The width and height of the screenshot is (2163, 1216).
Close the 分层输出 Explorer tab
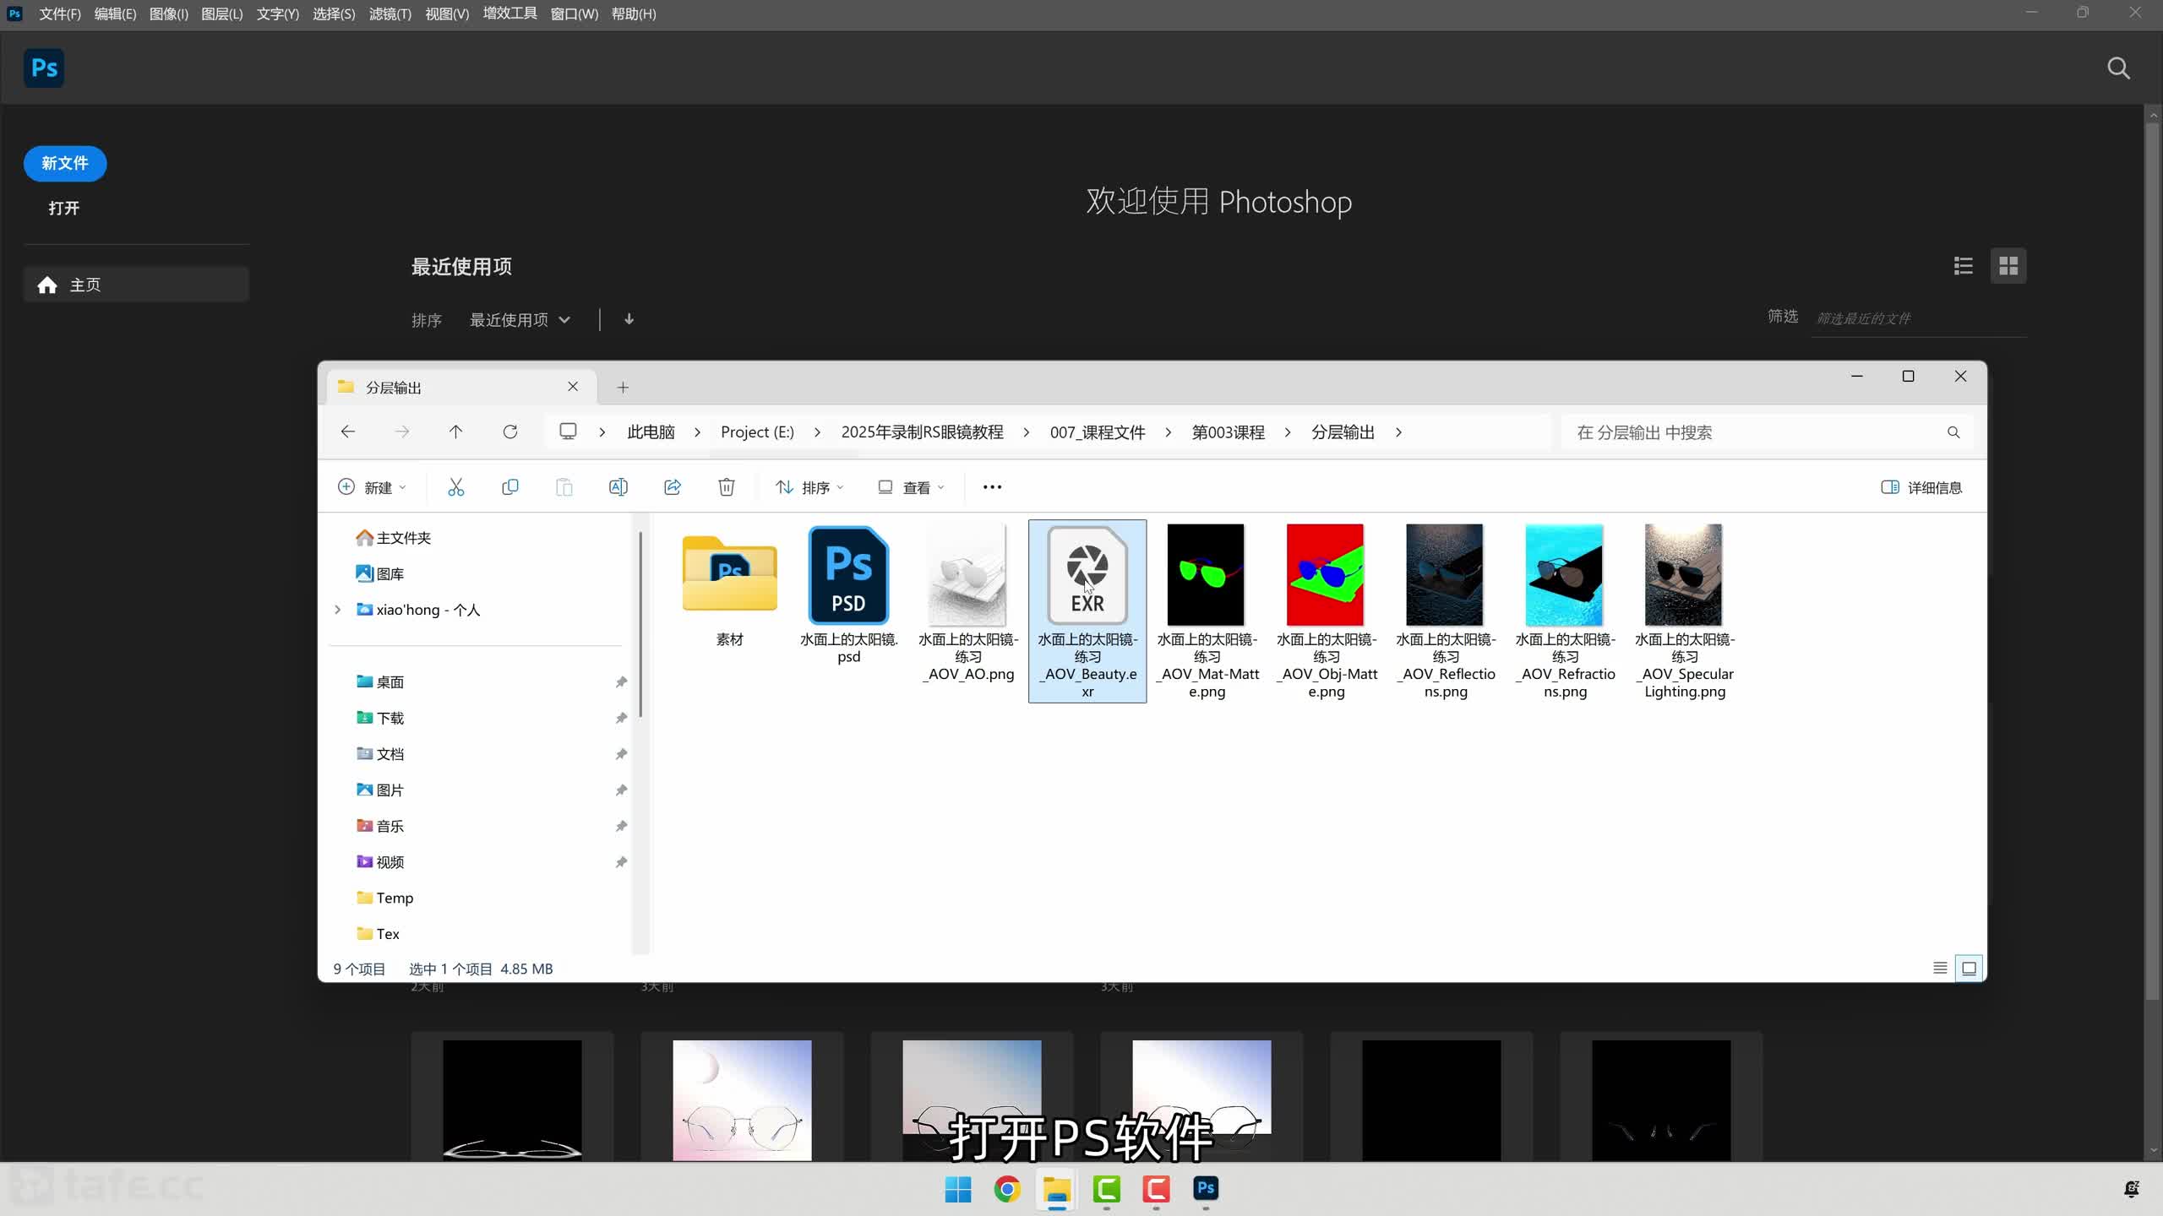(573, 387)
